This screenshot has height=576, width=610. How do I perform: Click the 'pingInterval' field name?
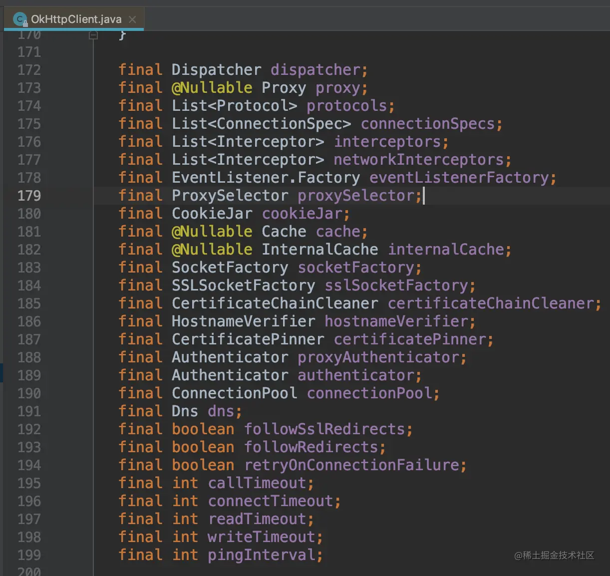pyautogui.click(x=262, y=555)
